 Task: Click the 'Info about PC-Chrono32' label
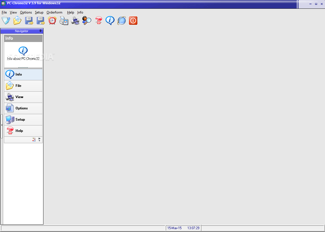pos(23,59)
